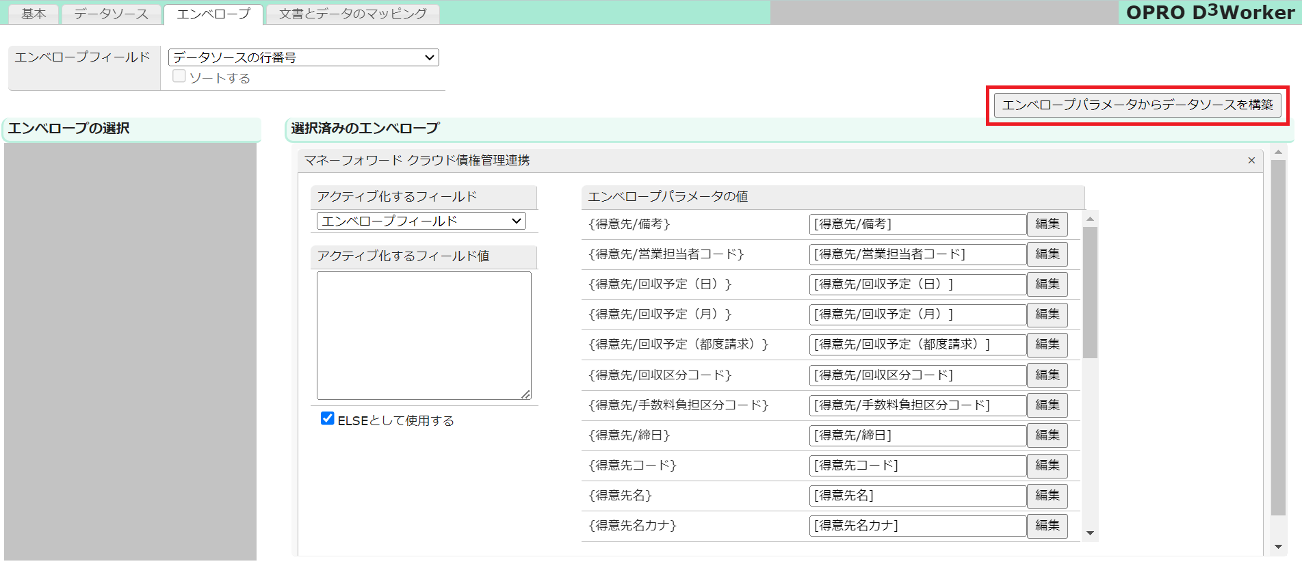Open the データソース tab
1302x566 pixels.
pos(111,14)
